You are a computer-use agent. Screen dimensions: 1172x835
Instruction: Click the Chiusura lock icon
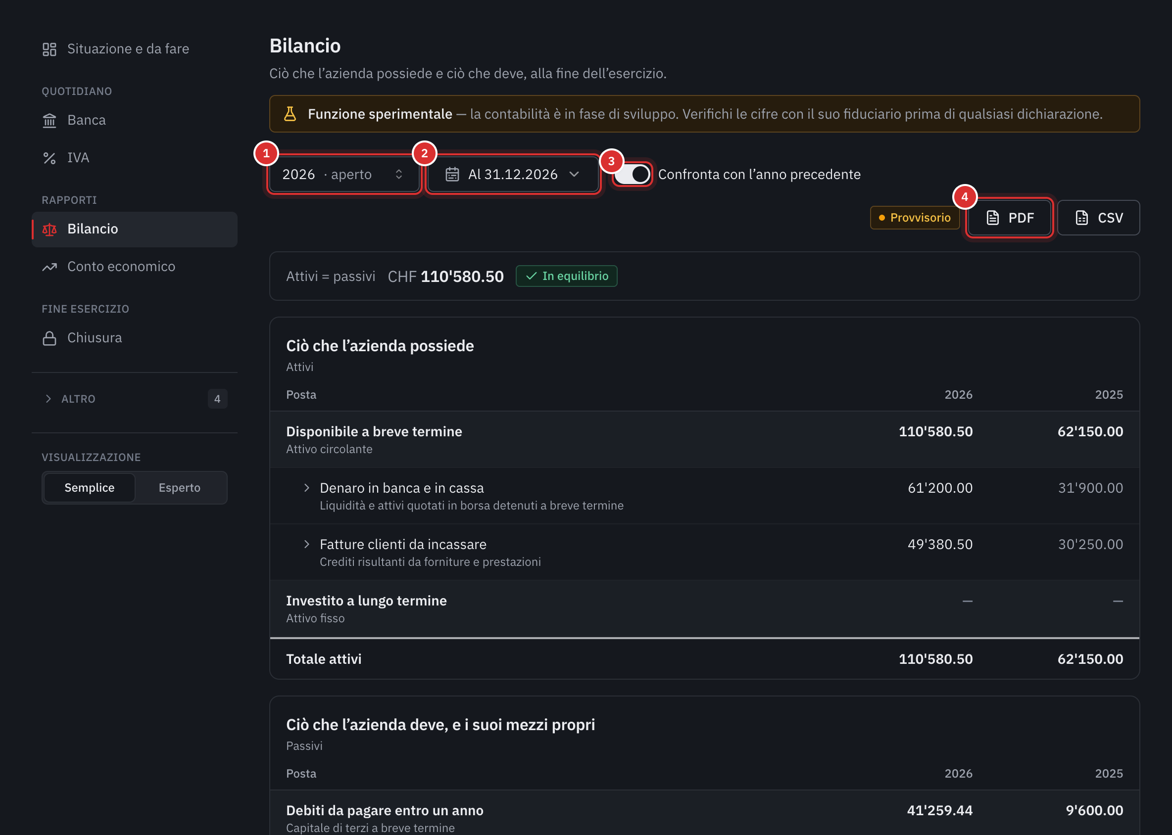point(49,338)
